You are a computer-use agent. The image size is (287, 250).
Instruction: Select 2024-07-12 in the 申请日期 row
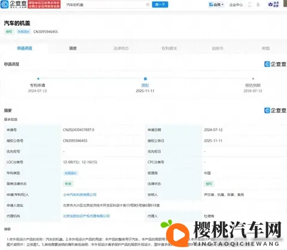coord(213,130)
